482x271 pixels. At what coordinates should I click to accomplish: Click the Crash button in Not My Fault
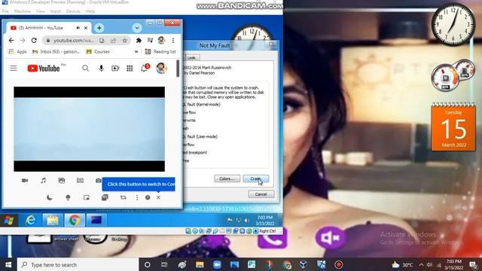click(x=256, y=178)
